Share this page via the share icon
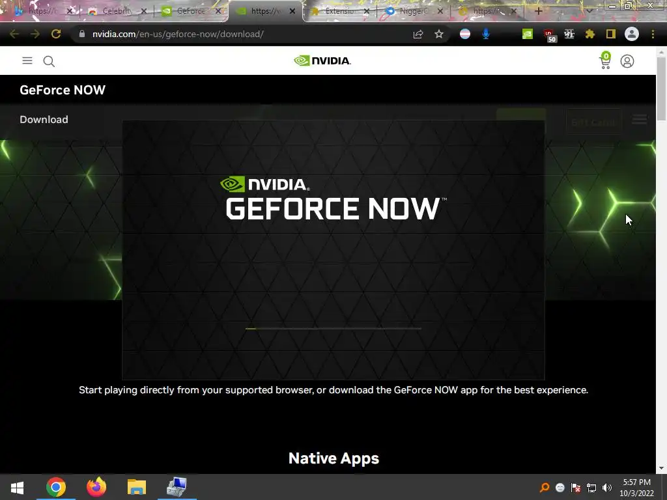 click(418, 35)
